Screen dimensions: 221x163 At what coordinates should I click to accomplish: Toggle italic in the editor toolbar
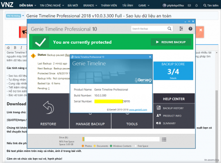coord(21,48)
